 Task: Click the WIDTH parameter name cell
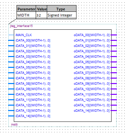(x=26, y=15)
